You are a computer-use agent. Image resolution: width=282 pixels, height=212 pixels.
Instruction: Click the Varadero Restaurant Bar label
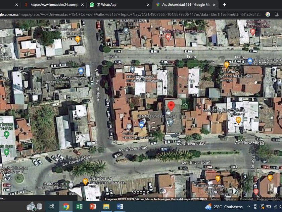63,30
